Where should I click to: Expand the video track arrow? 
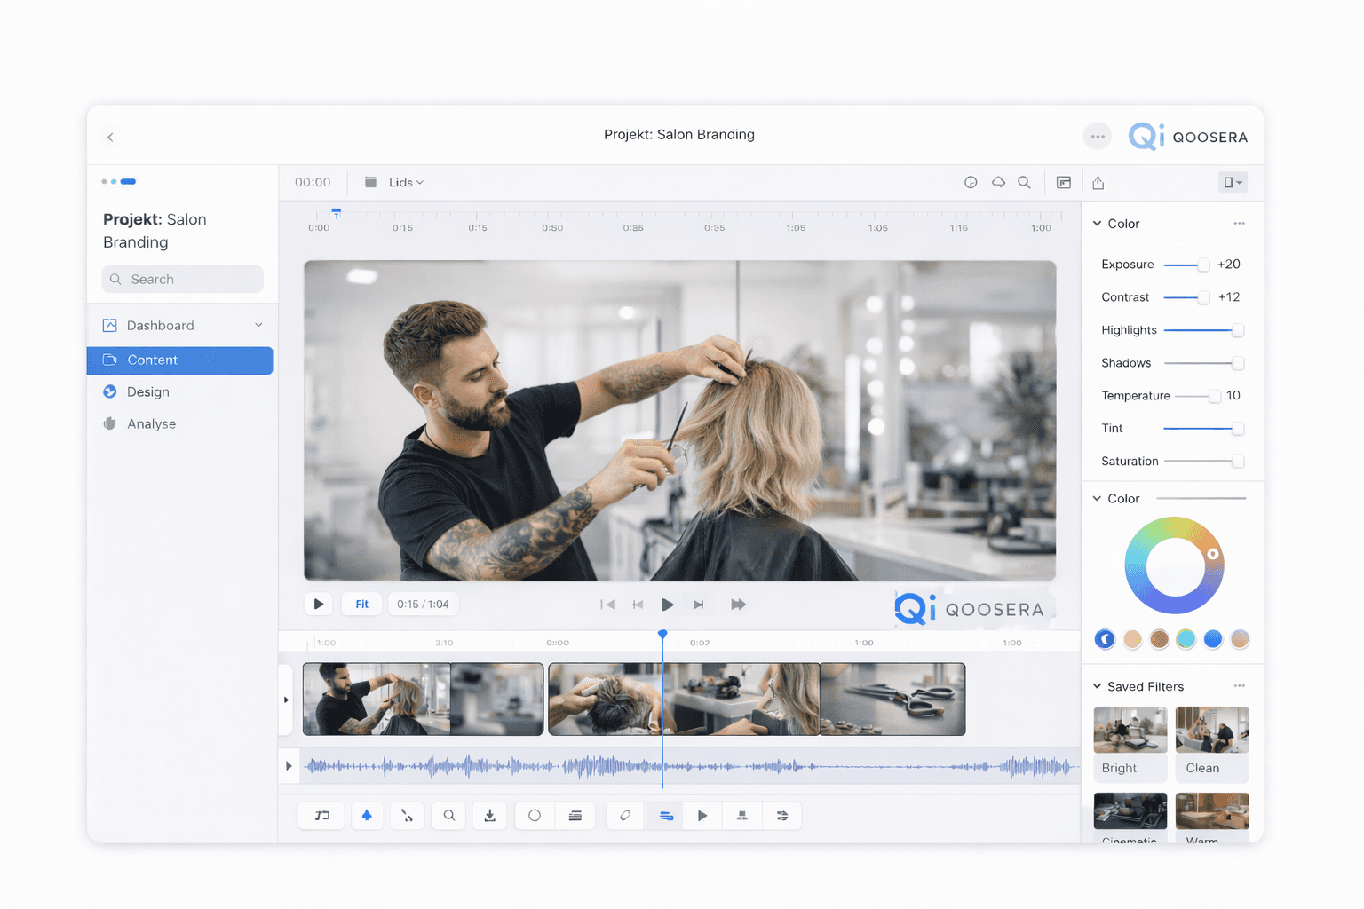point(286,700)
